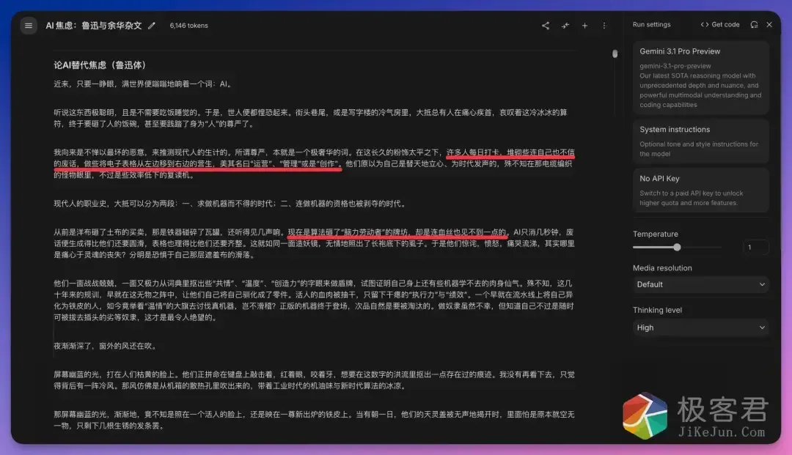Click the prompt-enhance arrow icon in the toolbar
This screenshot has height=455, width=792.
pos(565,25)
